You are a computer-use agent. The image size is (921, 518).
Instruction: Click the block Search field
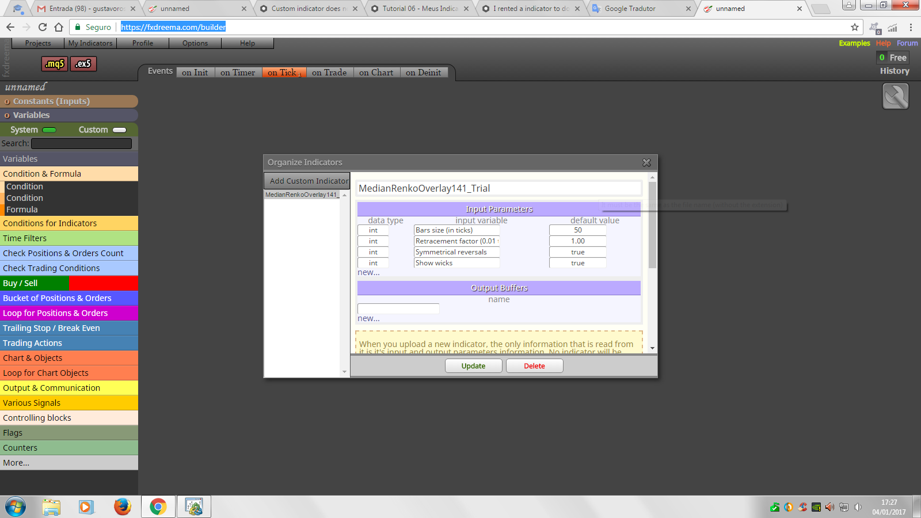click(x=81, y=143)
